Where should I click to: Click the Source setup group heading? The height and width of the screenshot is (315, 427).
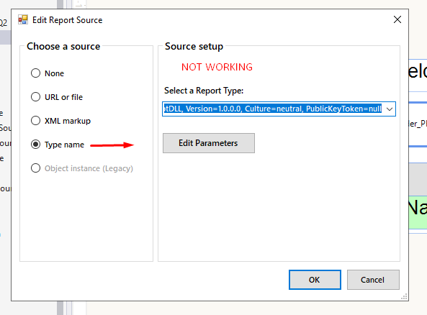pos(194,46)
